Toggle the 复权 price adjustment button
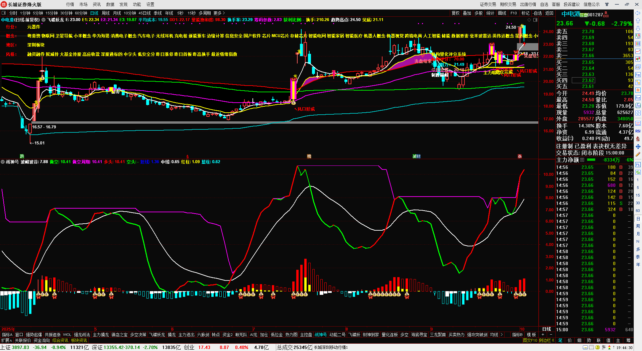 pos(455,13)
